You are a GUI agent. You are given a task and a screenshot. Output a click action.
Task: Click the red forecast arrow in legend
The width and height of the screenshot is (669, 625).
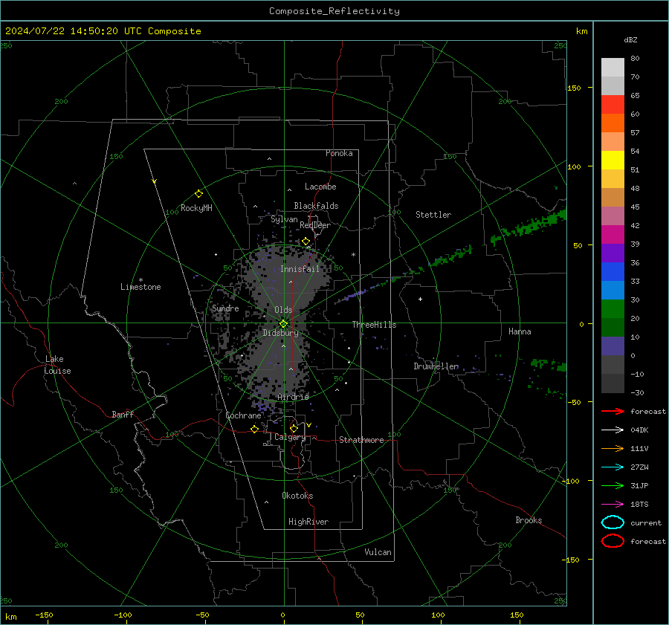613,411
